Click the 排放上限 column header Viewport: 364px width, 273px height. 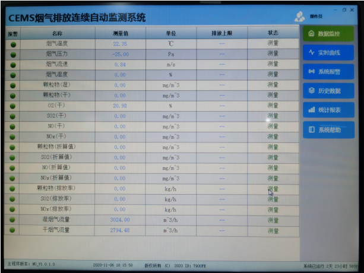tap(222, 33)
